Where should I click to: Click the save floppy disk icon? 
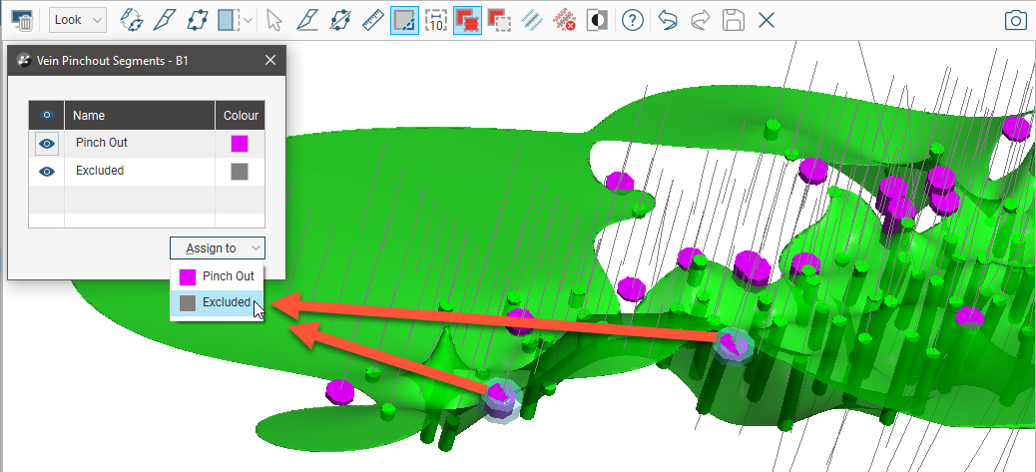(x=734, y=20)
